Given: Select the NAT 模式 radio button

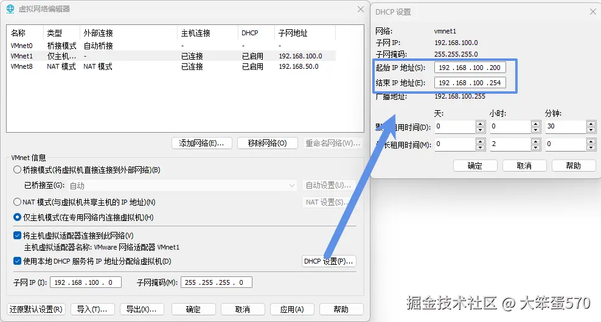Looking at the screenshot, I should 17,202.
